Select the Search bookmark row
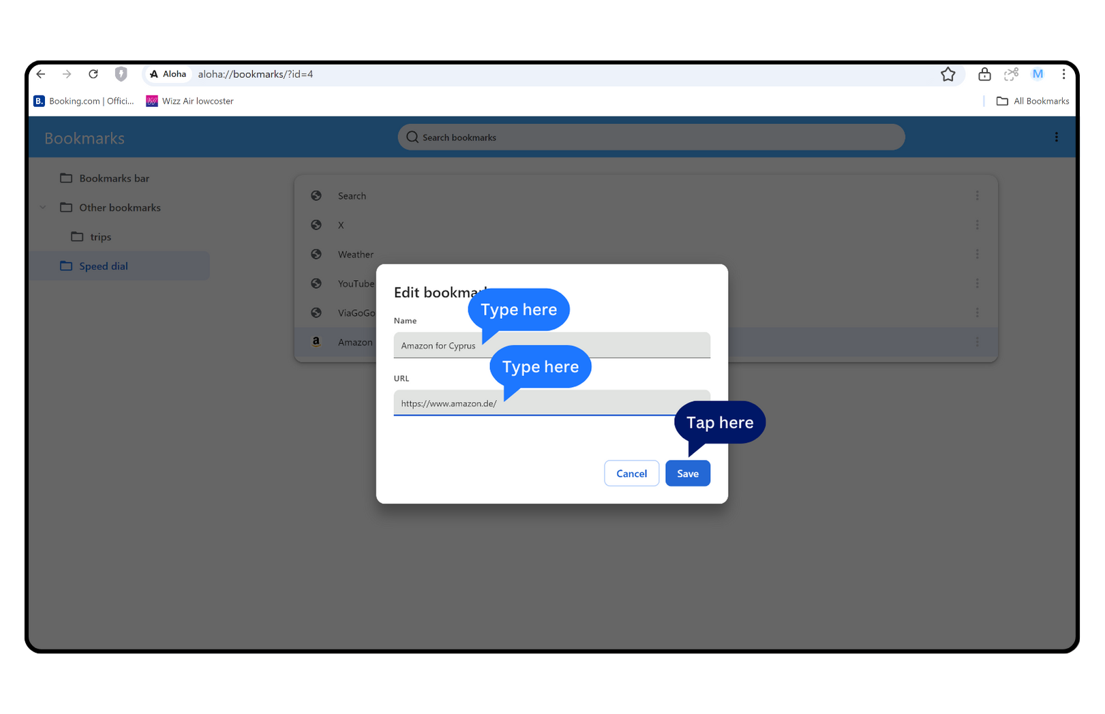Screen dimensions: 1105x714 click(x=646, y=196)
